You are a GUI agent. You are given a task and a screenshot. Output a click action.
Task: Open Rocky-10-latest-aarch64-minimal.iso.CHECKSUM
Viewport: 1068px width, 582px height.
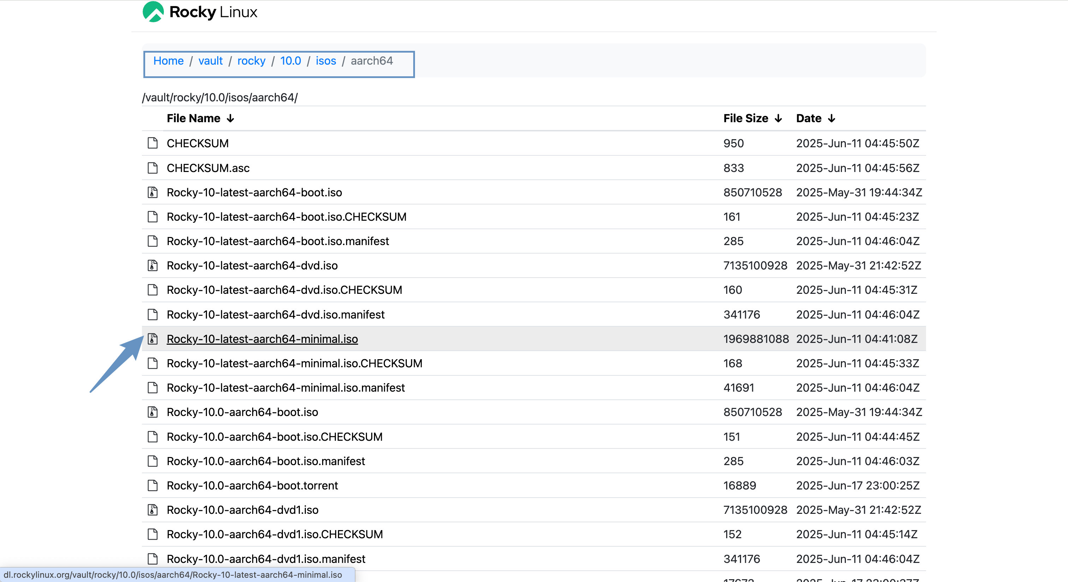[x=294, y=363]
